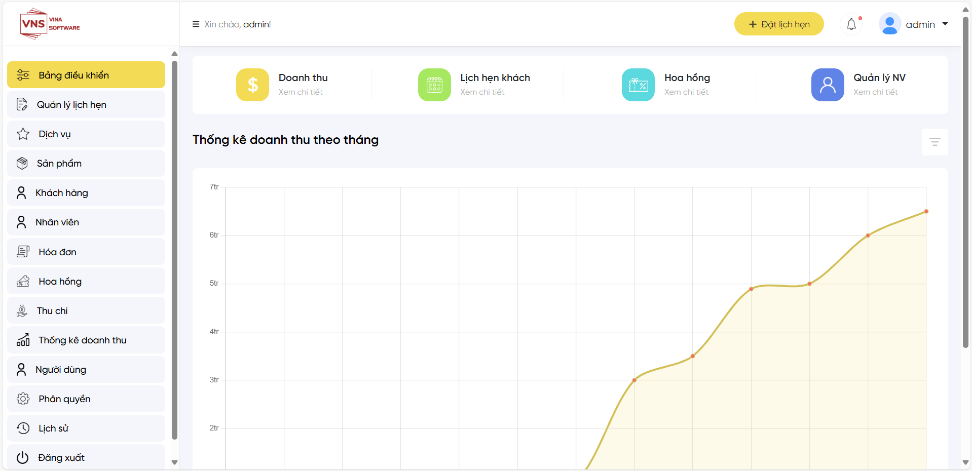
Task: Click the blue person Quản lý NV icon
Action: click(x=828, y=85)
